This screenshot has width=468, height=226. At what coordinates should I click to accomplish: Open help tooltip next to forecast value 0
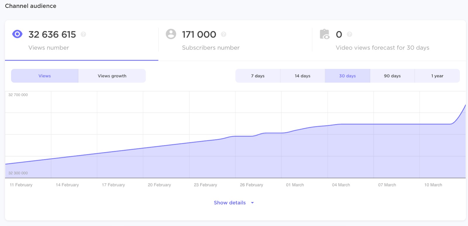pyautogui.click(x=349, y=34)
